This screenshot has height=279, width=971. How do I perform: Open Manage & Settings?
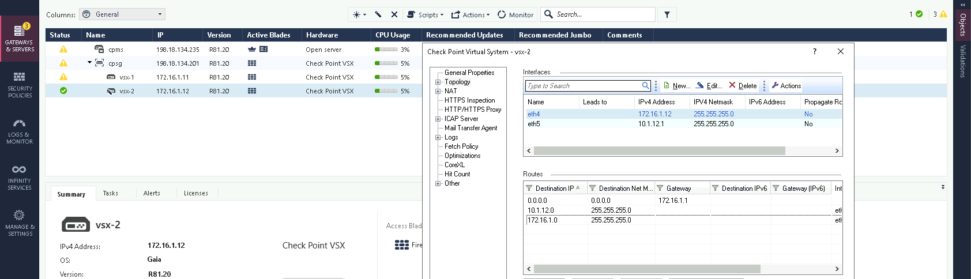pos(20,223)
